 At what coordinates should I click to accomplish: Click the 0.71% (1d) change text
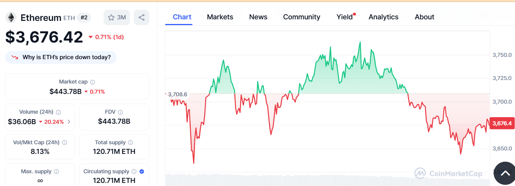click(x=109, y=37)
